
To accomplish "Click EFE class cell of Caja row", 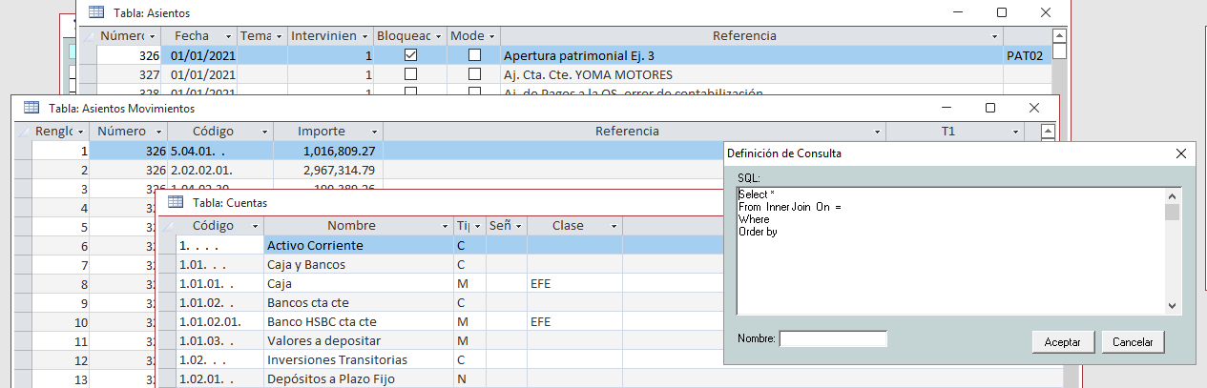I will [x=574, y=283].
